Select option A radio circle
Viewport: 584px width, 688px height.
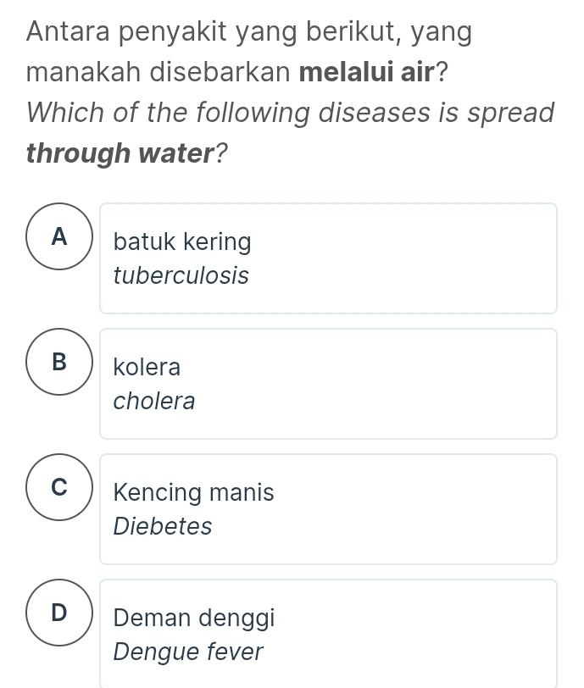click(x=58, y=237)
